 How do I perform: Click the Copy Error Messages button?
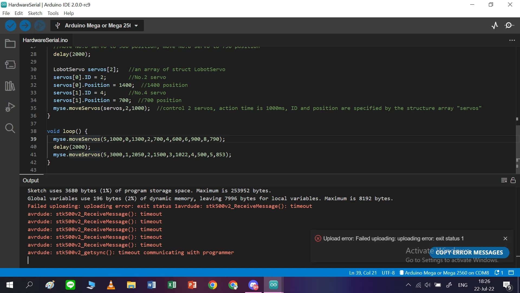point(469,252)
